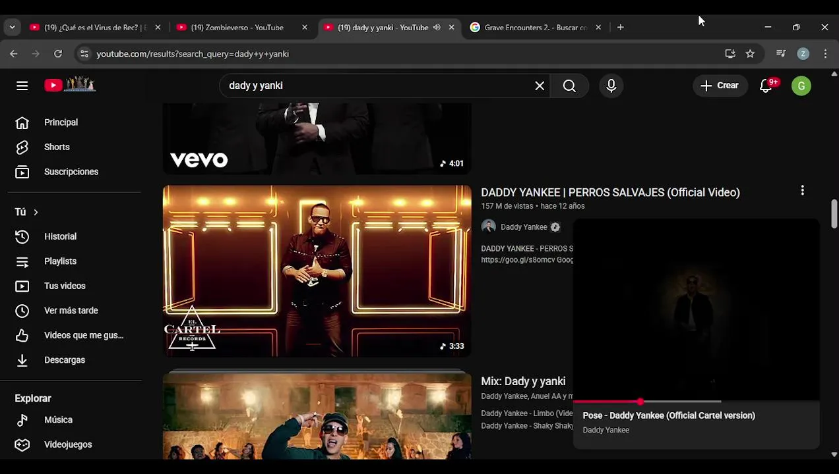Open Chrome profile Z avatar
Image resolution: width=839 pixels, height=474 pixels.
coord(803,54)
